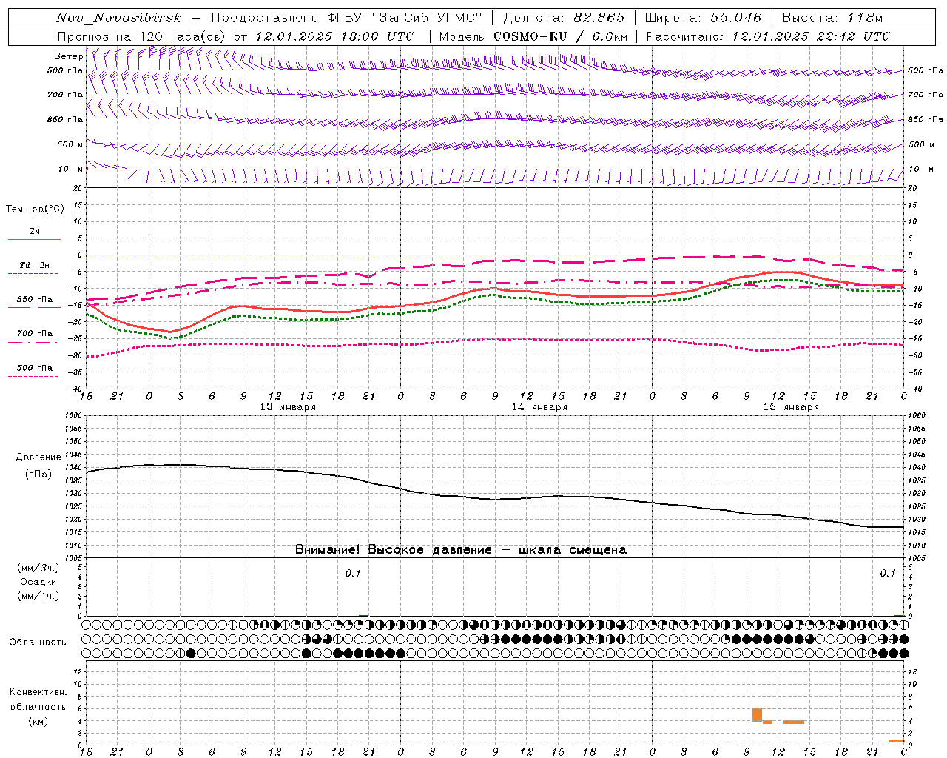Screen dimensions: 947x758
Task: Click the Тем-ра(°C) axis title
Action: click(x=35, y=209)
